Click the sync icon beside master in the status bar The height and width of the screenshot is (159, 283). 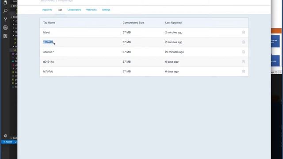click(15, 142)
